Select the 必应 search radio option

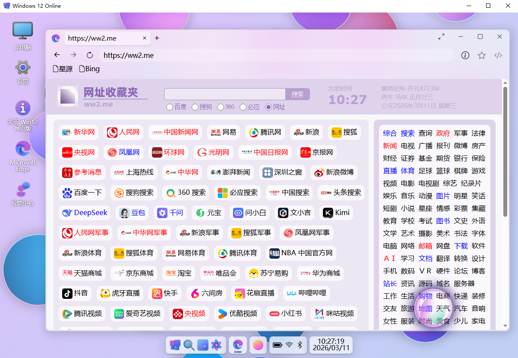click(243, 107)
